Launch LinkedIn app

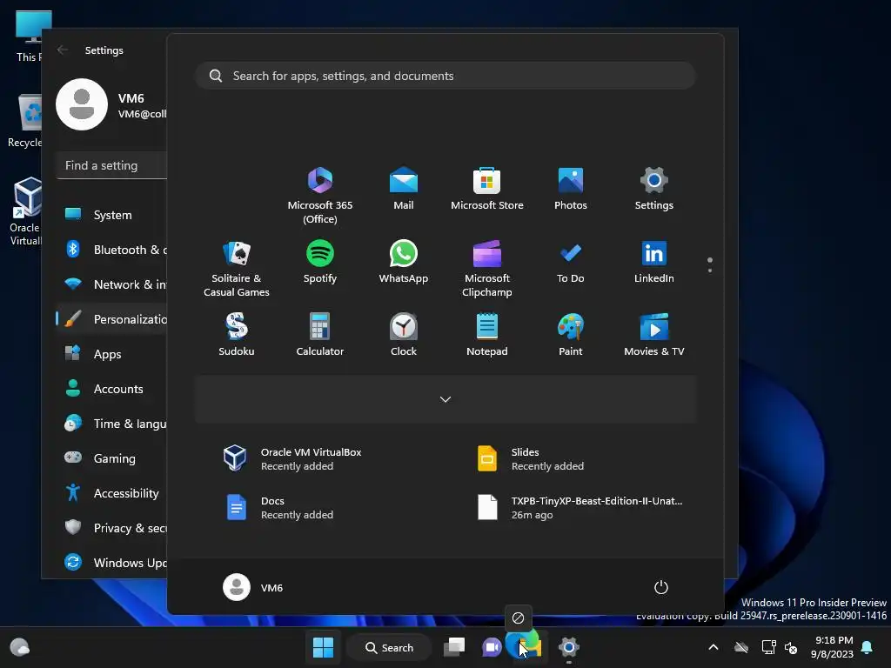click(654, 262)
